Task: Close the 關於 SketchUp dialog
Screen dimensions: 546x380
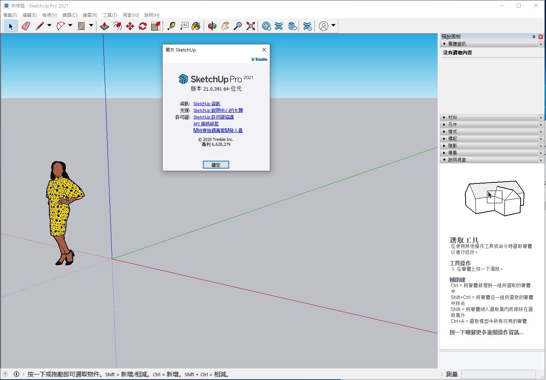Action: 264,50
